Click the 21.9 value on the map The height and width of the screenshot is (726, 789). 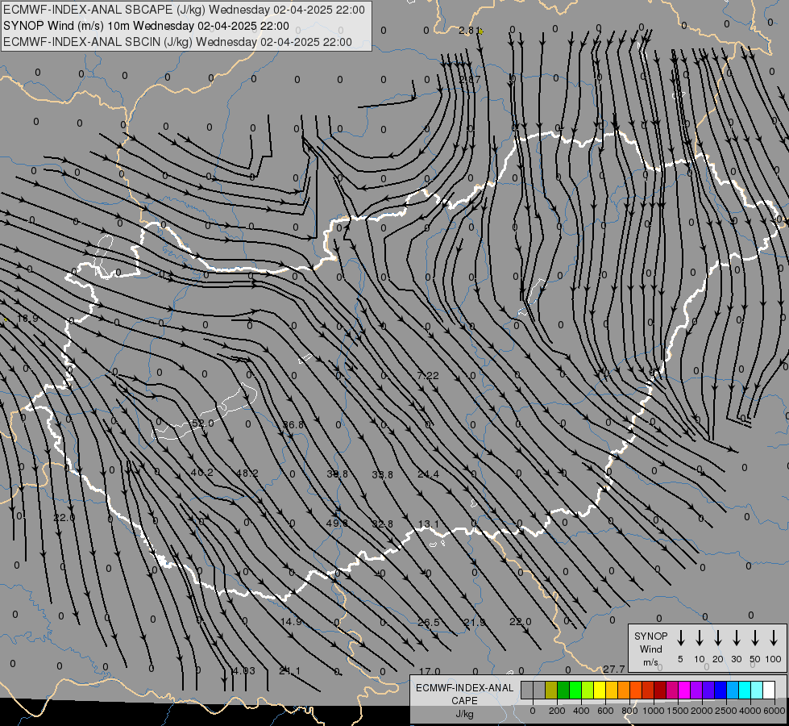point(475,622)
